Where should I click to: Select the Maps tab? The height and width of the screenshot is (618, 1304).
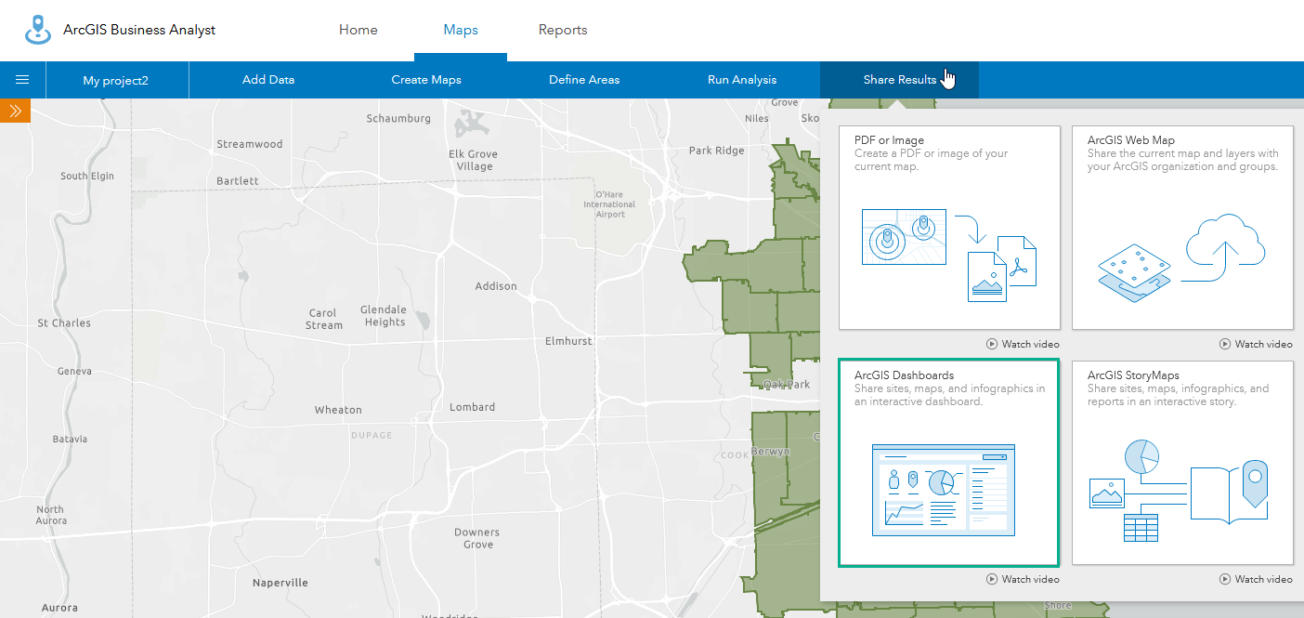point(461,30)
